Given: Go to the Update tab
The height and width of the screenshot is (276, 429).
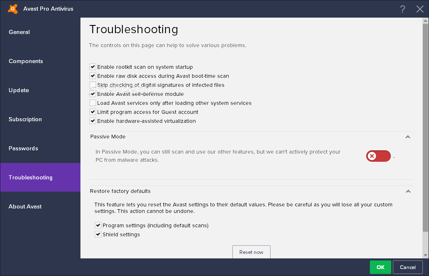Looking at the screenshot, I should 41,90.
